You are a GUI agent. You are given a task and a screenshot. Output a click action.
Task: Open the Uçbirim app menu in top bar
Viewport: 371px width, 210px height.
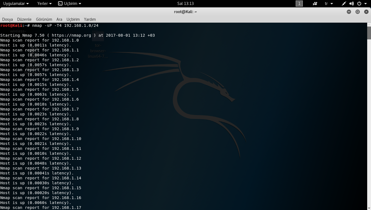coord(70,4)
